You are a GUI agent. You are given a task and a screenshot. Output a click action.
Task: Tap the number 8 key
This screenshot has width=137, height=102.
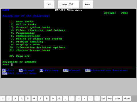[x=47, y=99]
